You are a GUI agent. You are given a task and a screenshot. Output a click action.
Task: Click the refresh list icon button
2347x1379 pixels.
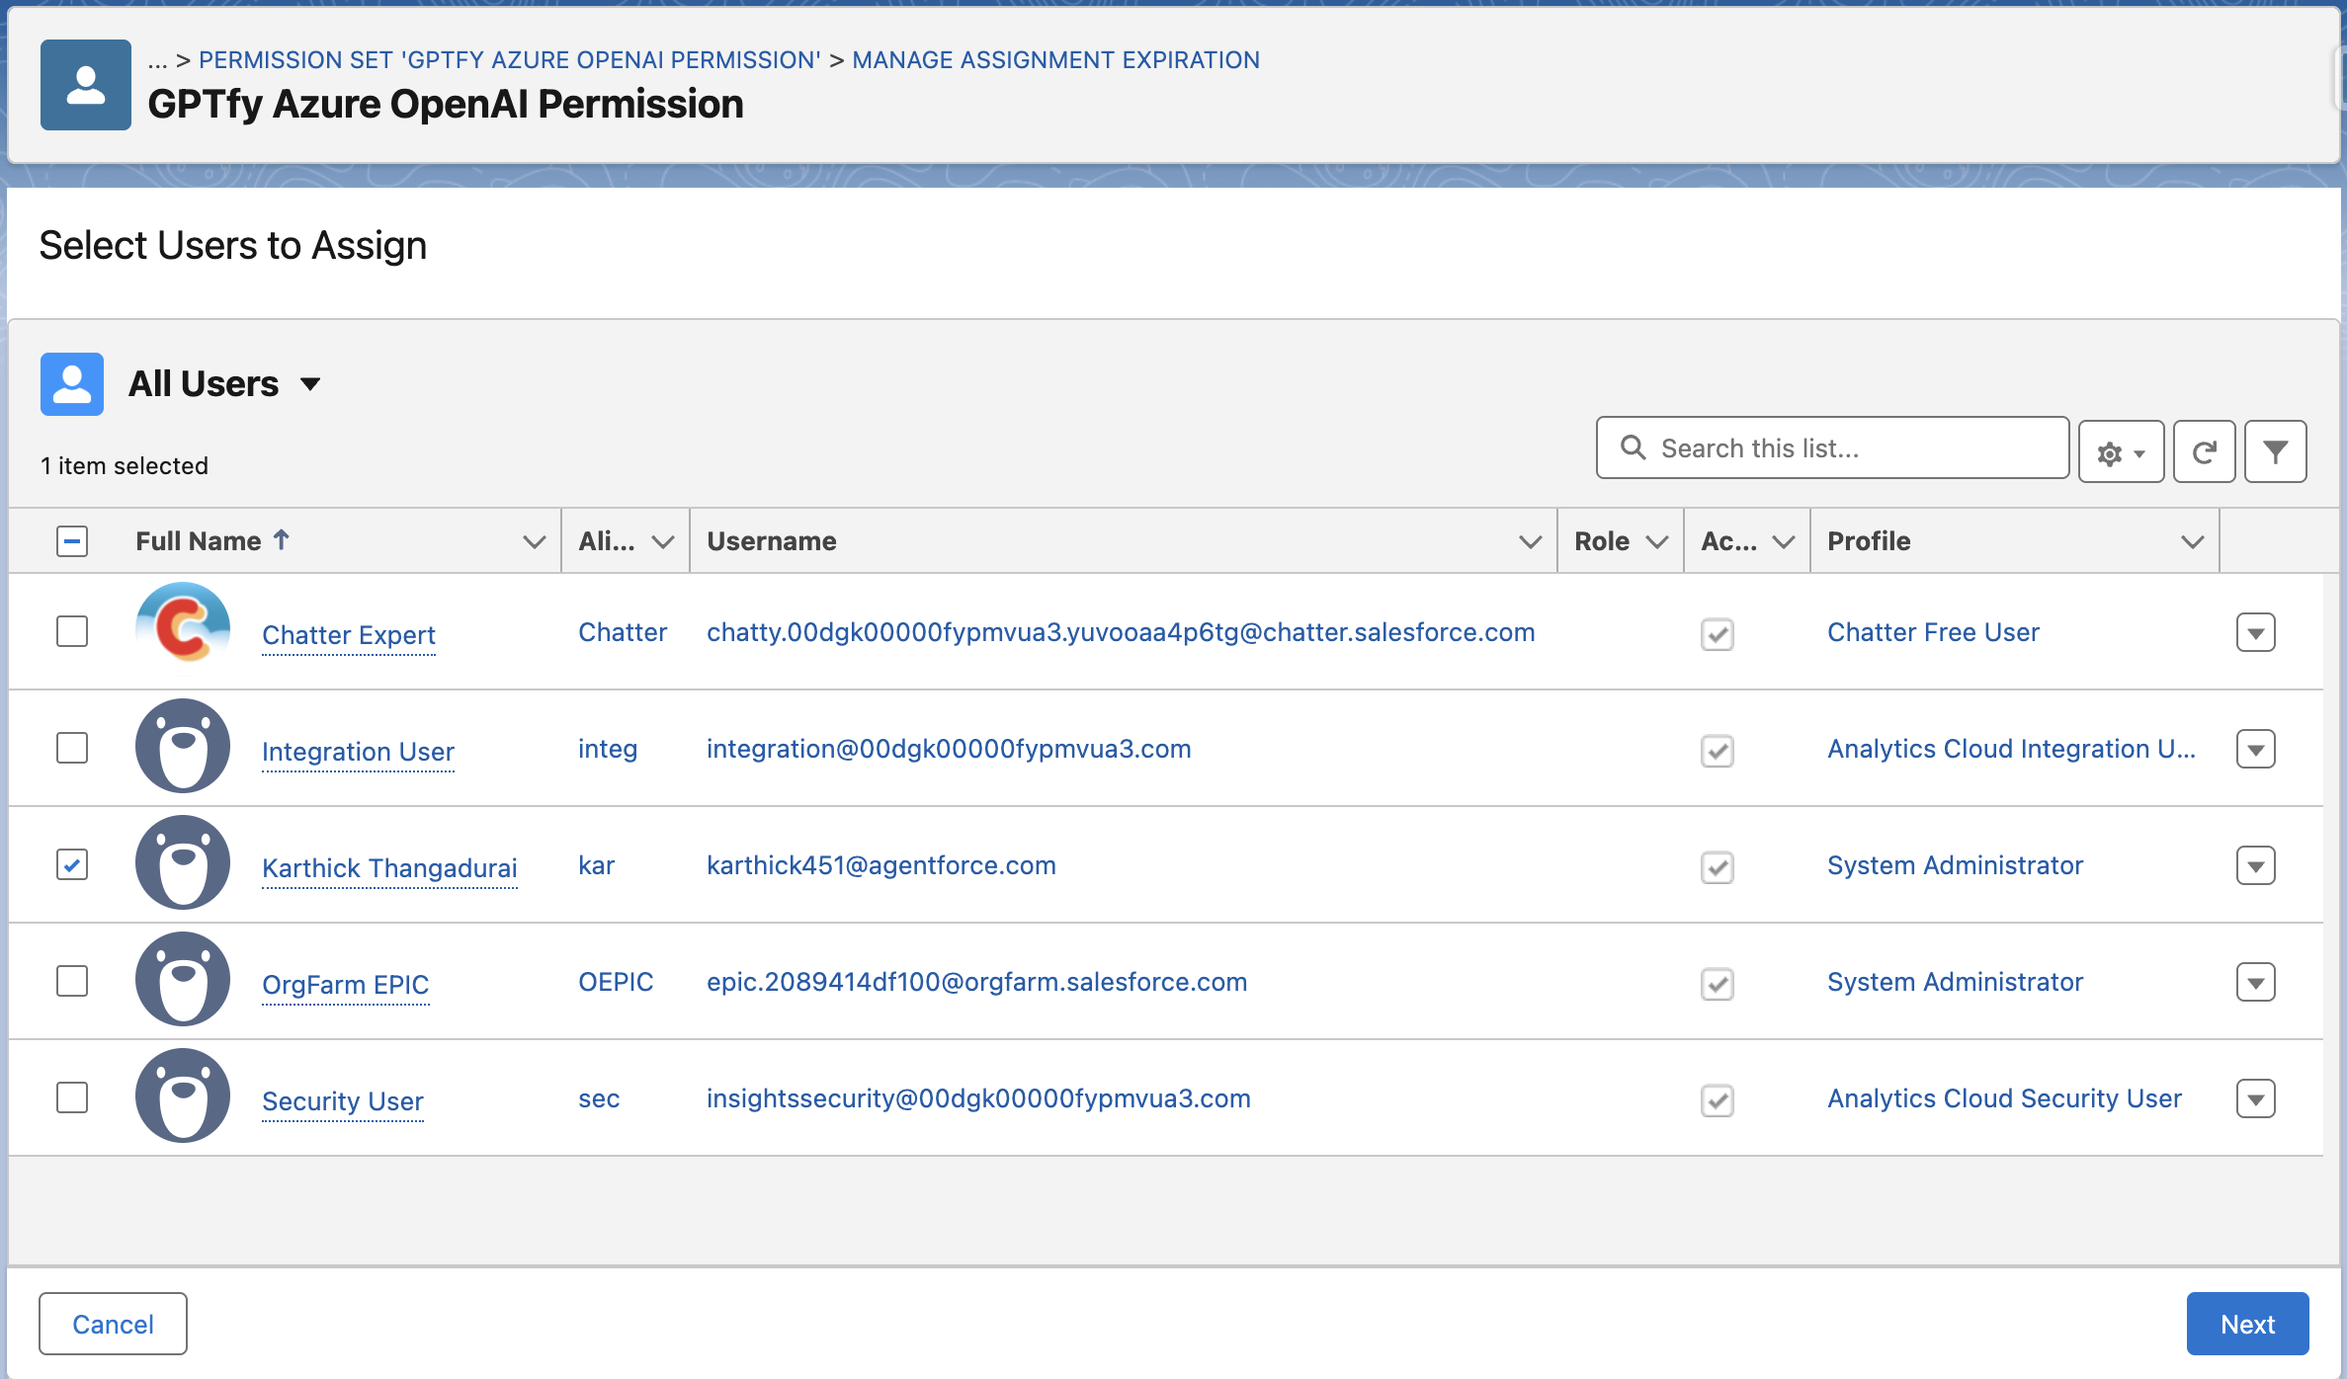pos(2204,451)
